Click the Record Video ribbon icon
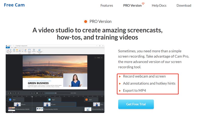Image resolution: width=202 pixels, height=117 pixels. (8, 51)
